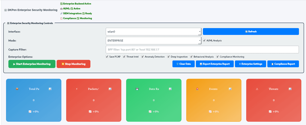Disable Deep Inspection checkbox
This screenshot has width=306, height=125.
168,57
